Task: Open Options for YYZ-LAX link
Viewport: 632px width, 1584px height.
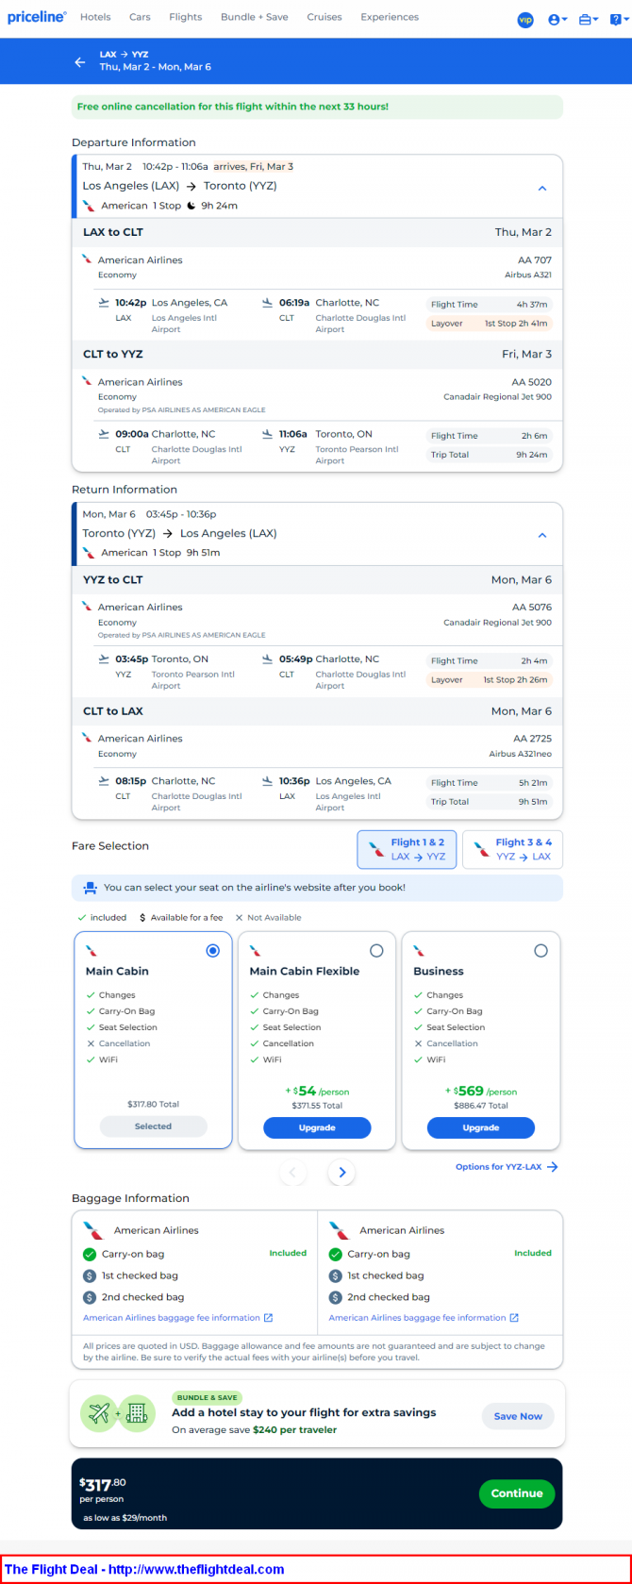Action: 507,1167
